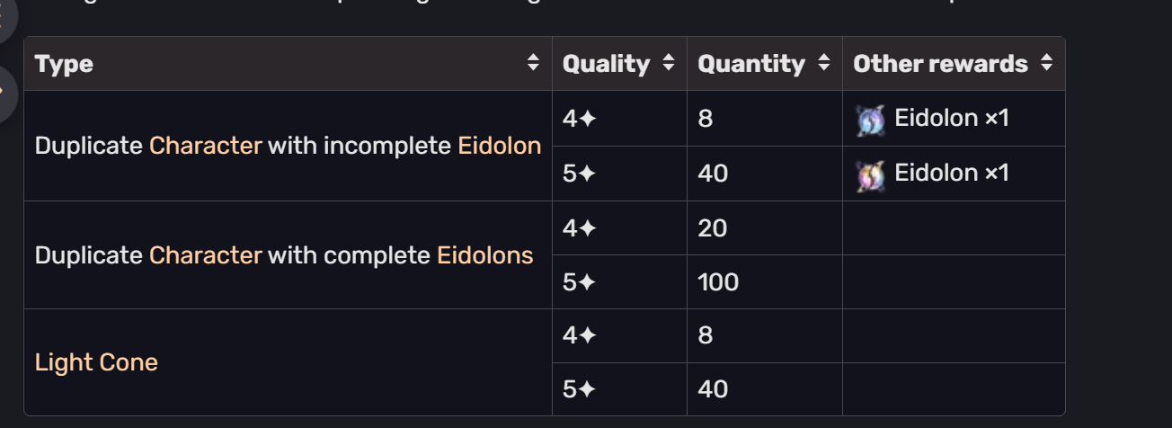1172x428 pixels.
Task: Click the Other rewards header label
Action: (940, 64)
